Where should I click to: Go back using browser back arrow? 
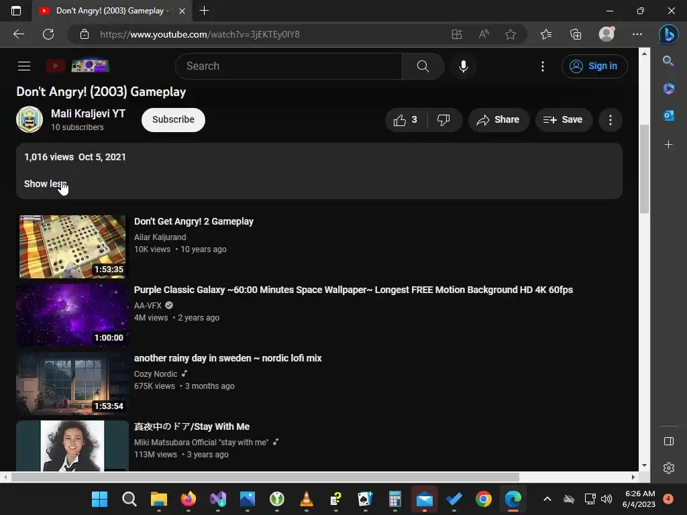coord(19,34)
